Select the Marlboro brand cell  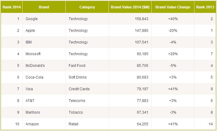pyautogui.click(x=33, y=112)
